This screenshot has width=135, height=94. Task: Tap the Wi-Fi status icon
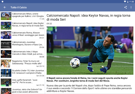pos(125,2)
